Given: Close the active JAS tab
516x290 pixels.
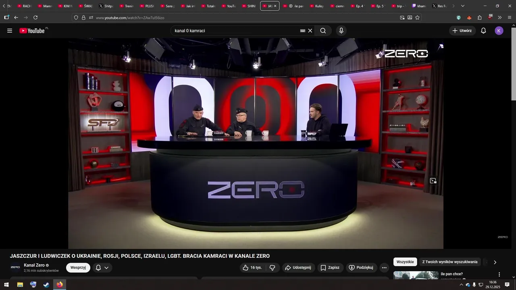Looking at the screenshot, I should [x=275, y=6].
